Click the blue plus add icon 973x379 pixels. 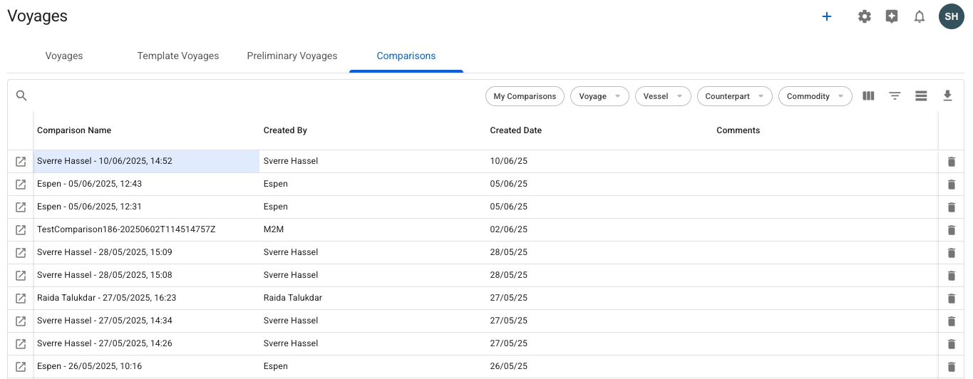coord(827,16)
